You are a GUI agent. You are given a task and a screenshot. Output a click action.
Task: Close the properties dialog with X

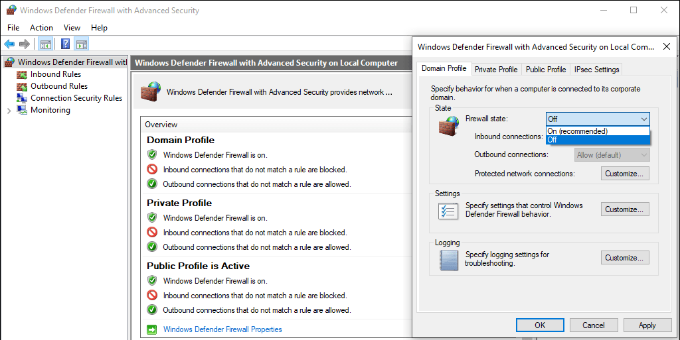point(667,46)
